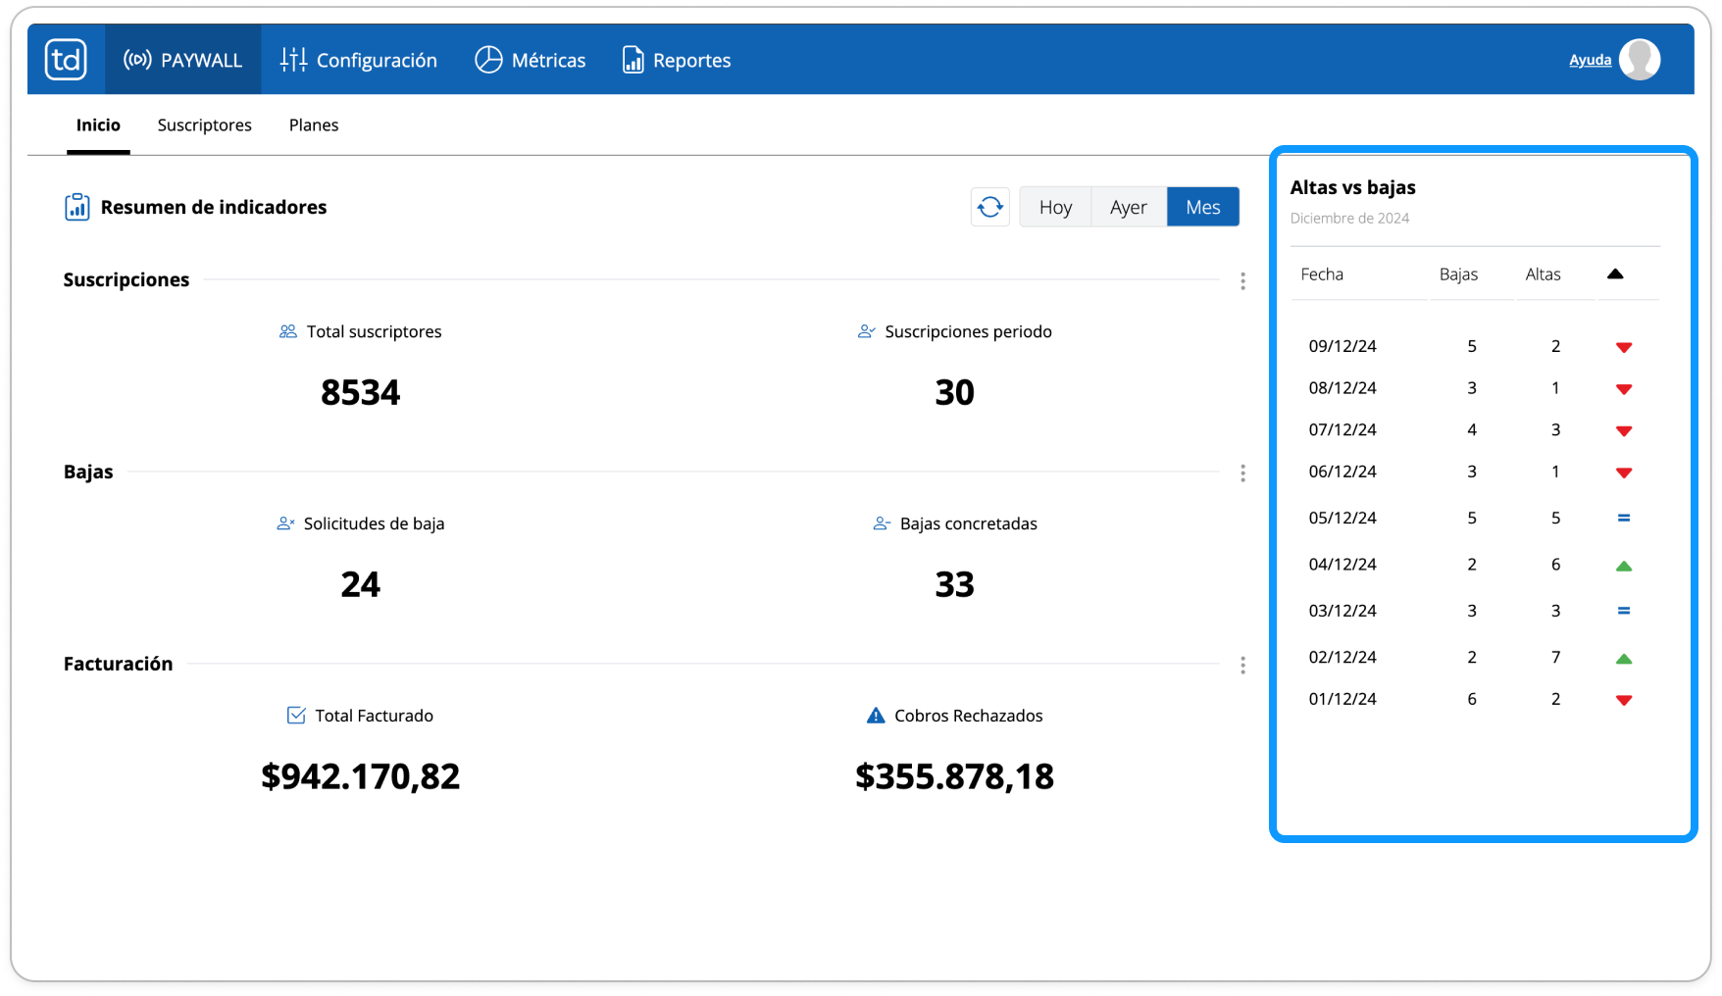This screenshot has height=996, width=1722.
Task: Click the red down arrow for 07/12/24
Action: point(1624,430)
